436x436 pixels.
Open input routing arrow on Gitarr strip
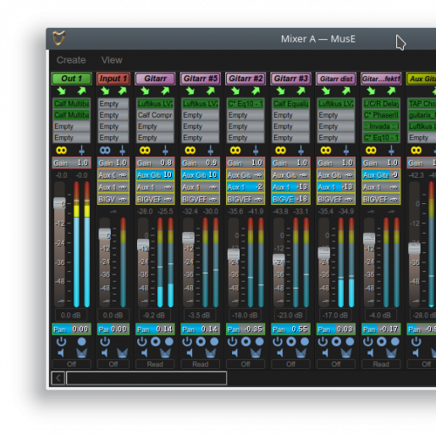145,91
